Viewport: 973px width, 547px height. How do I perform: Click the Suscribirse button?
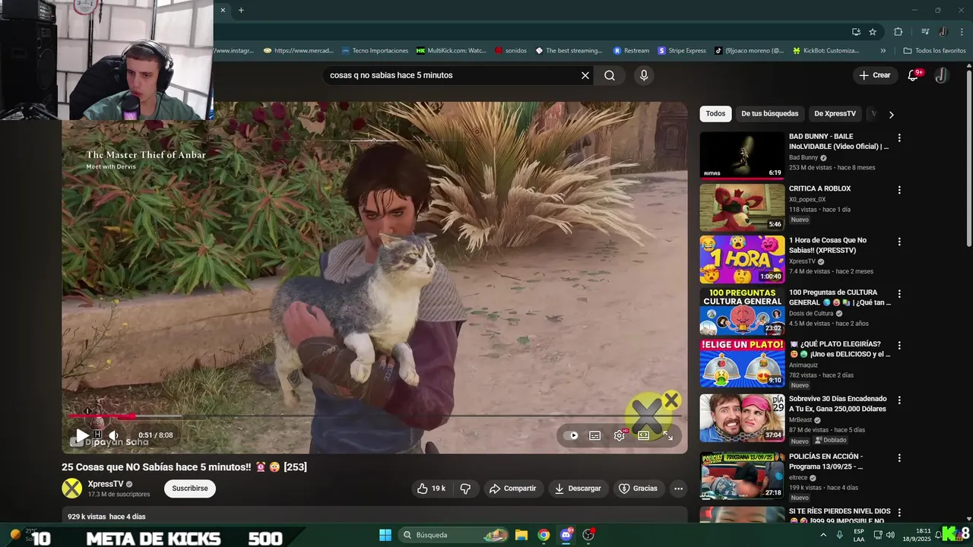(x=189, y=489)
